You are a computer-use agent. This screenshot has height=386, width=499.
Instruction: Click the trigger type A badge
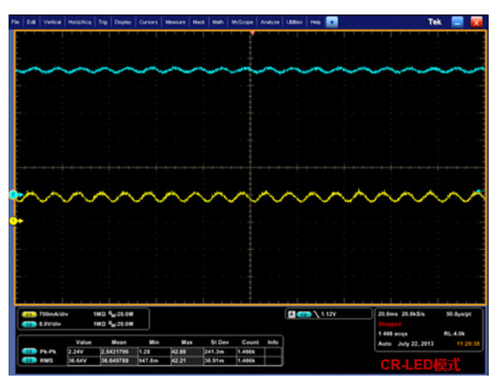tap(291, 313)
